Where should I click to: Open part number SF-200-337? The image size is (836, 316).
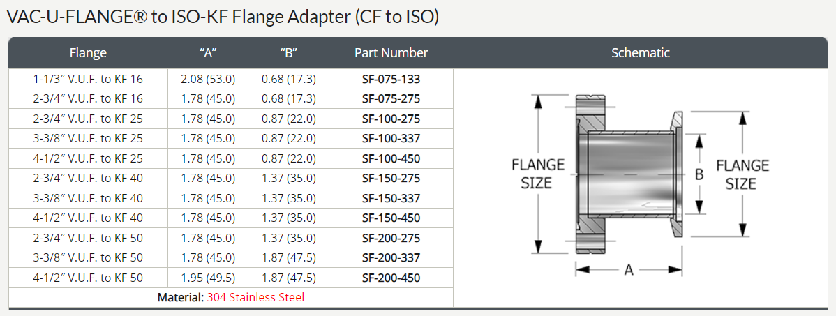391,257
